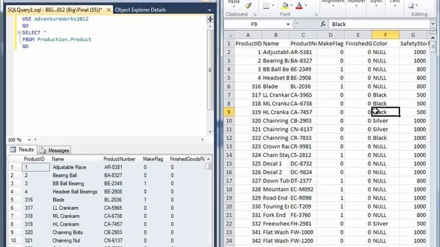The width and height of the screenshot is (440, 247).
Task: Select Excel column G header
Action: click(412, 35)
